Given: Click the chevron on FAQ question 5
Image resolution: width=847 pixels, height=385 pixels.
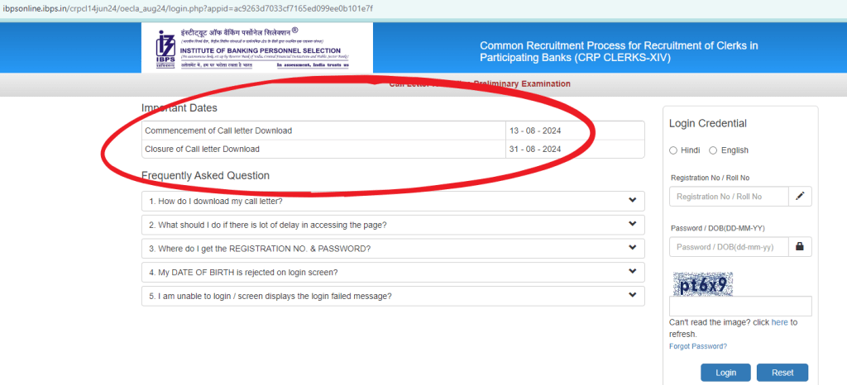Looking at the screenshot, I should (633, 295).
